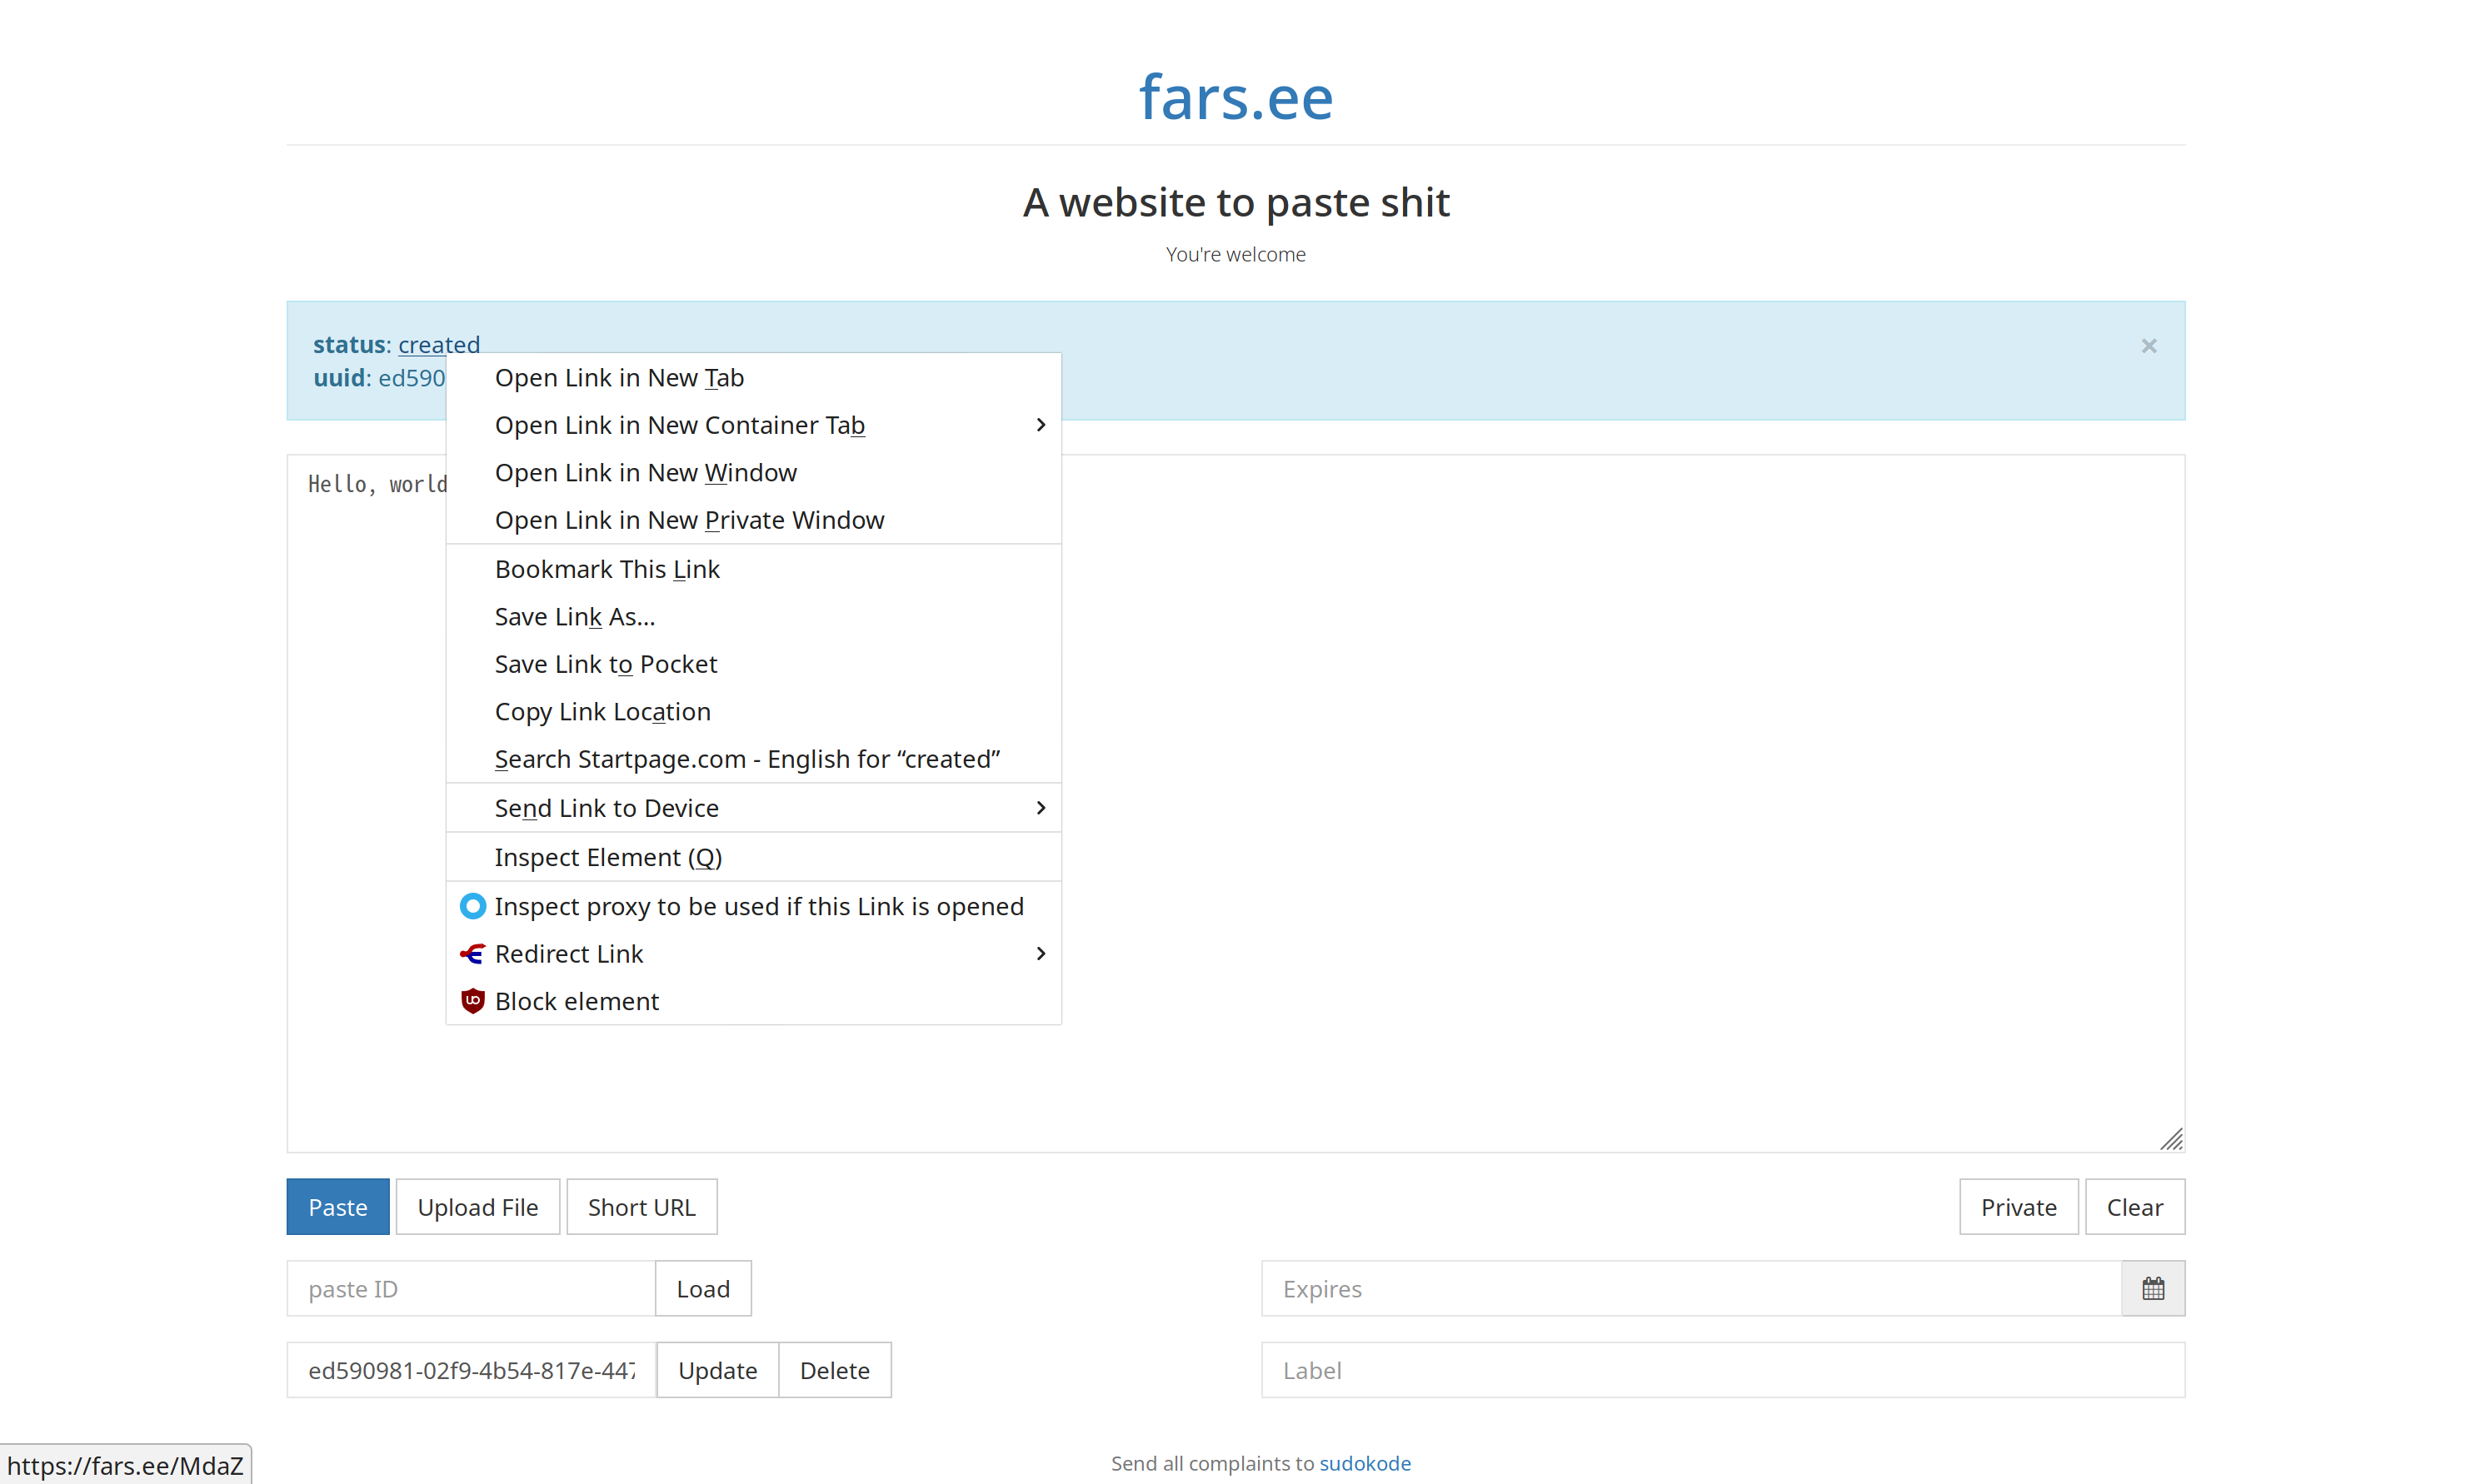
Task: Dismiss the status alert with the X icon
Action: pyautogui.click(x=2148, y=346)
